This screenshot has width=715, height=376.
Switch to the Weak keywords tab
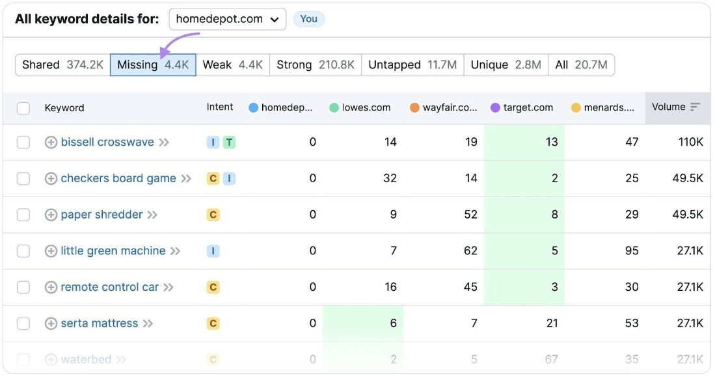click(232, 64)
